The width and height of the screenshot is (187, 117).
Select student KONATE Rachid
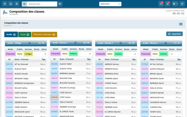point(157,93)
